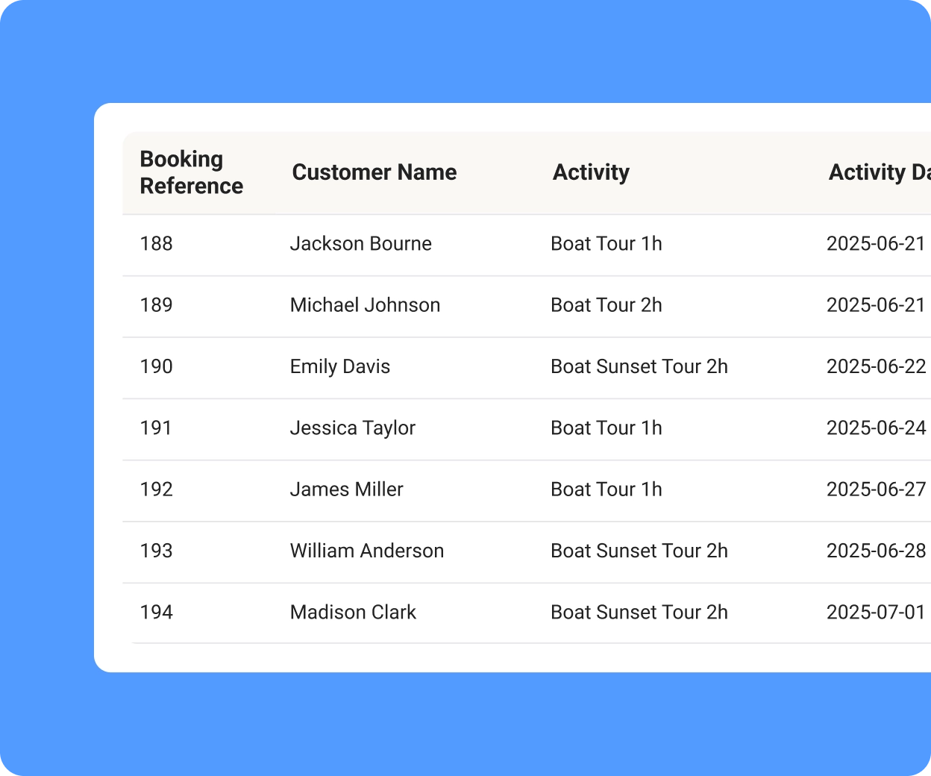Click customer name Michael Johnson

tap(366, 305)
